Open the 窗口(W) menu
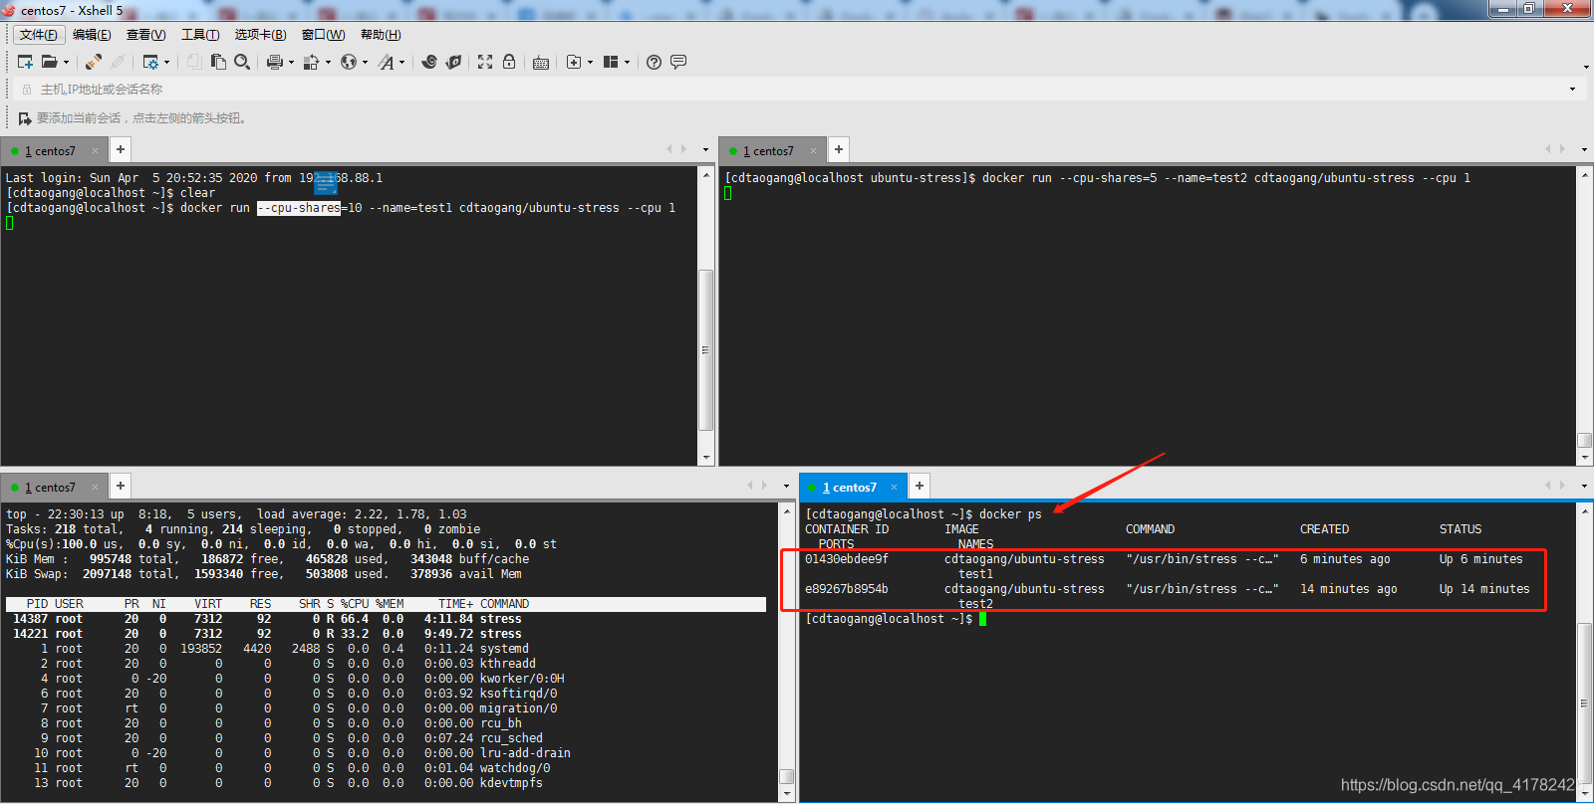The image size is (1594, 804). 323,35
